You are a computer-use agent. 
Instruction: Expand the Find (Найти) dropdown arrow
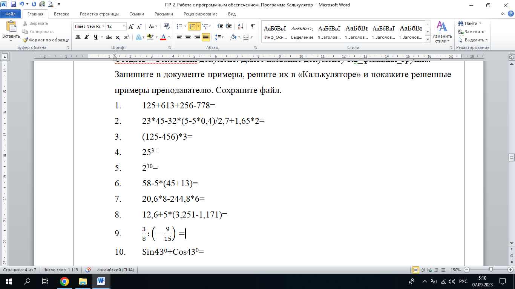tap(480, 24)
